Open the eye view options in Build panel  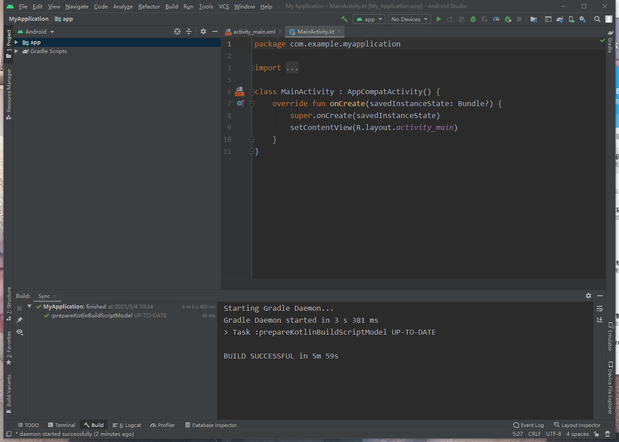19,331
